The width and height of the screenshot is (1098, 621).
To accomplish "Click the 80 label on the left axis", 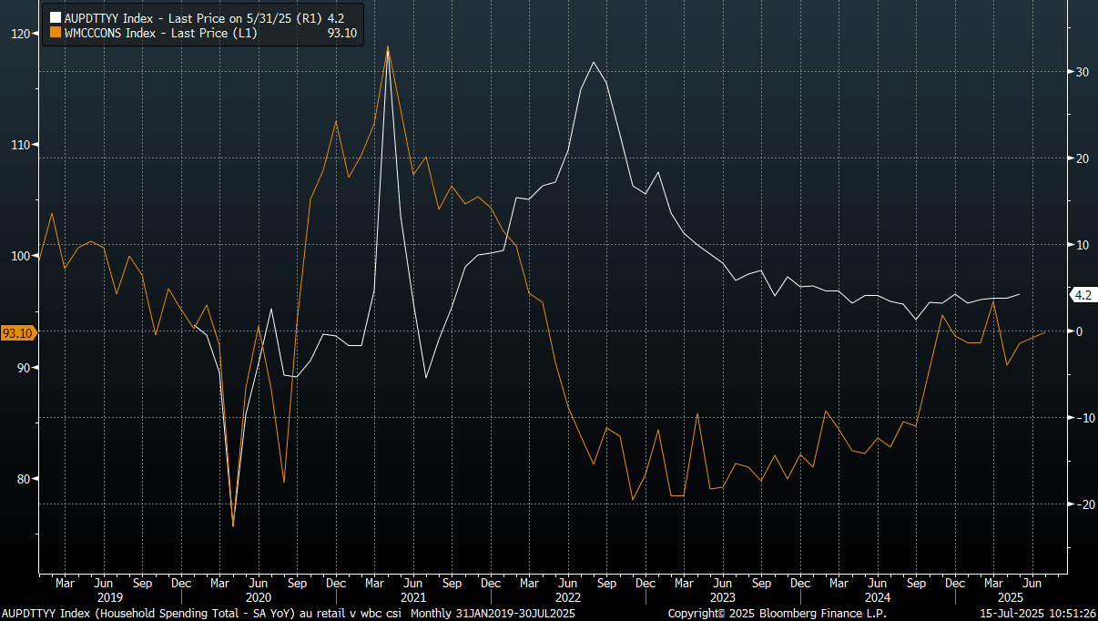I will [23, 479].
